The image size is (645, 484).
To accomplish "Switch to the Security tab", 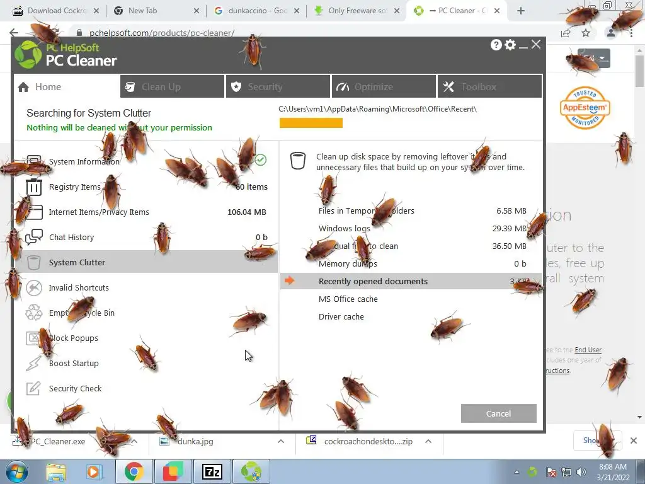I will pyautogui.click(x=278, y=86).
